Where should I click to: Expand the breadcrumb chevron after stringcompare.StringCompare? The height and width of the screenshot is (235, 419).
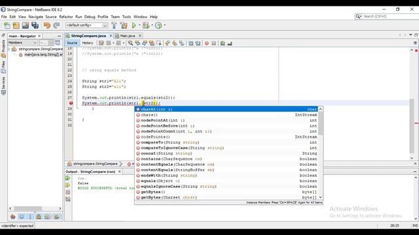click(x=121, y=164)
